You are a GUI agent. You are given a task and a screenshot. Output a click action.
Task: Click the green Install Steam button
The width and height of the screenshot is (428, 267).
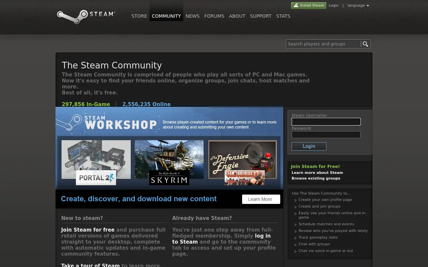point(309,5)
